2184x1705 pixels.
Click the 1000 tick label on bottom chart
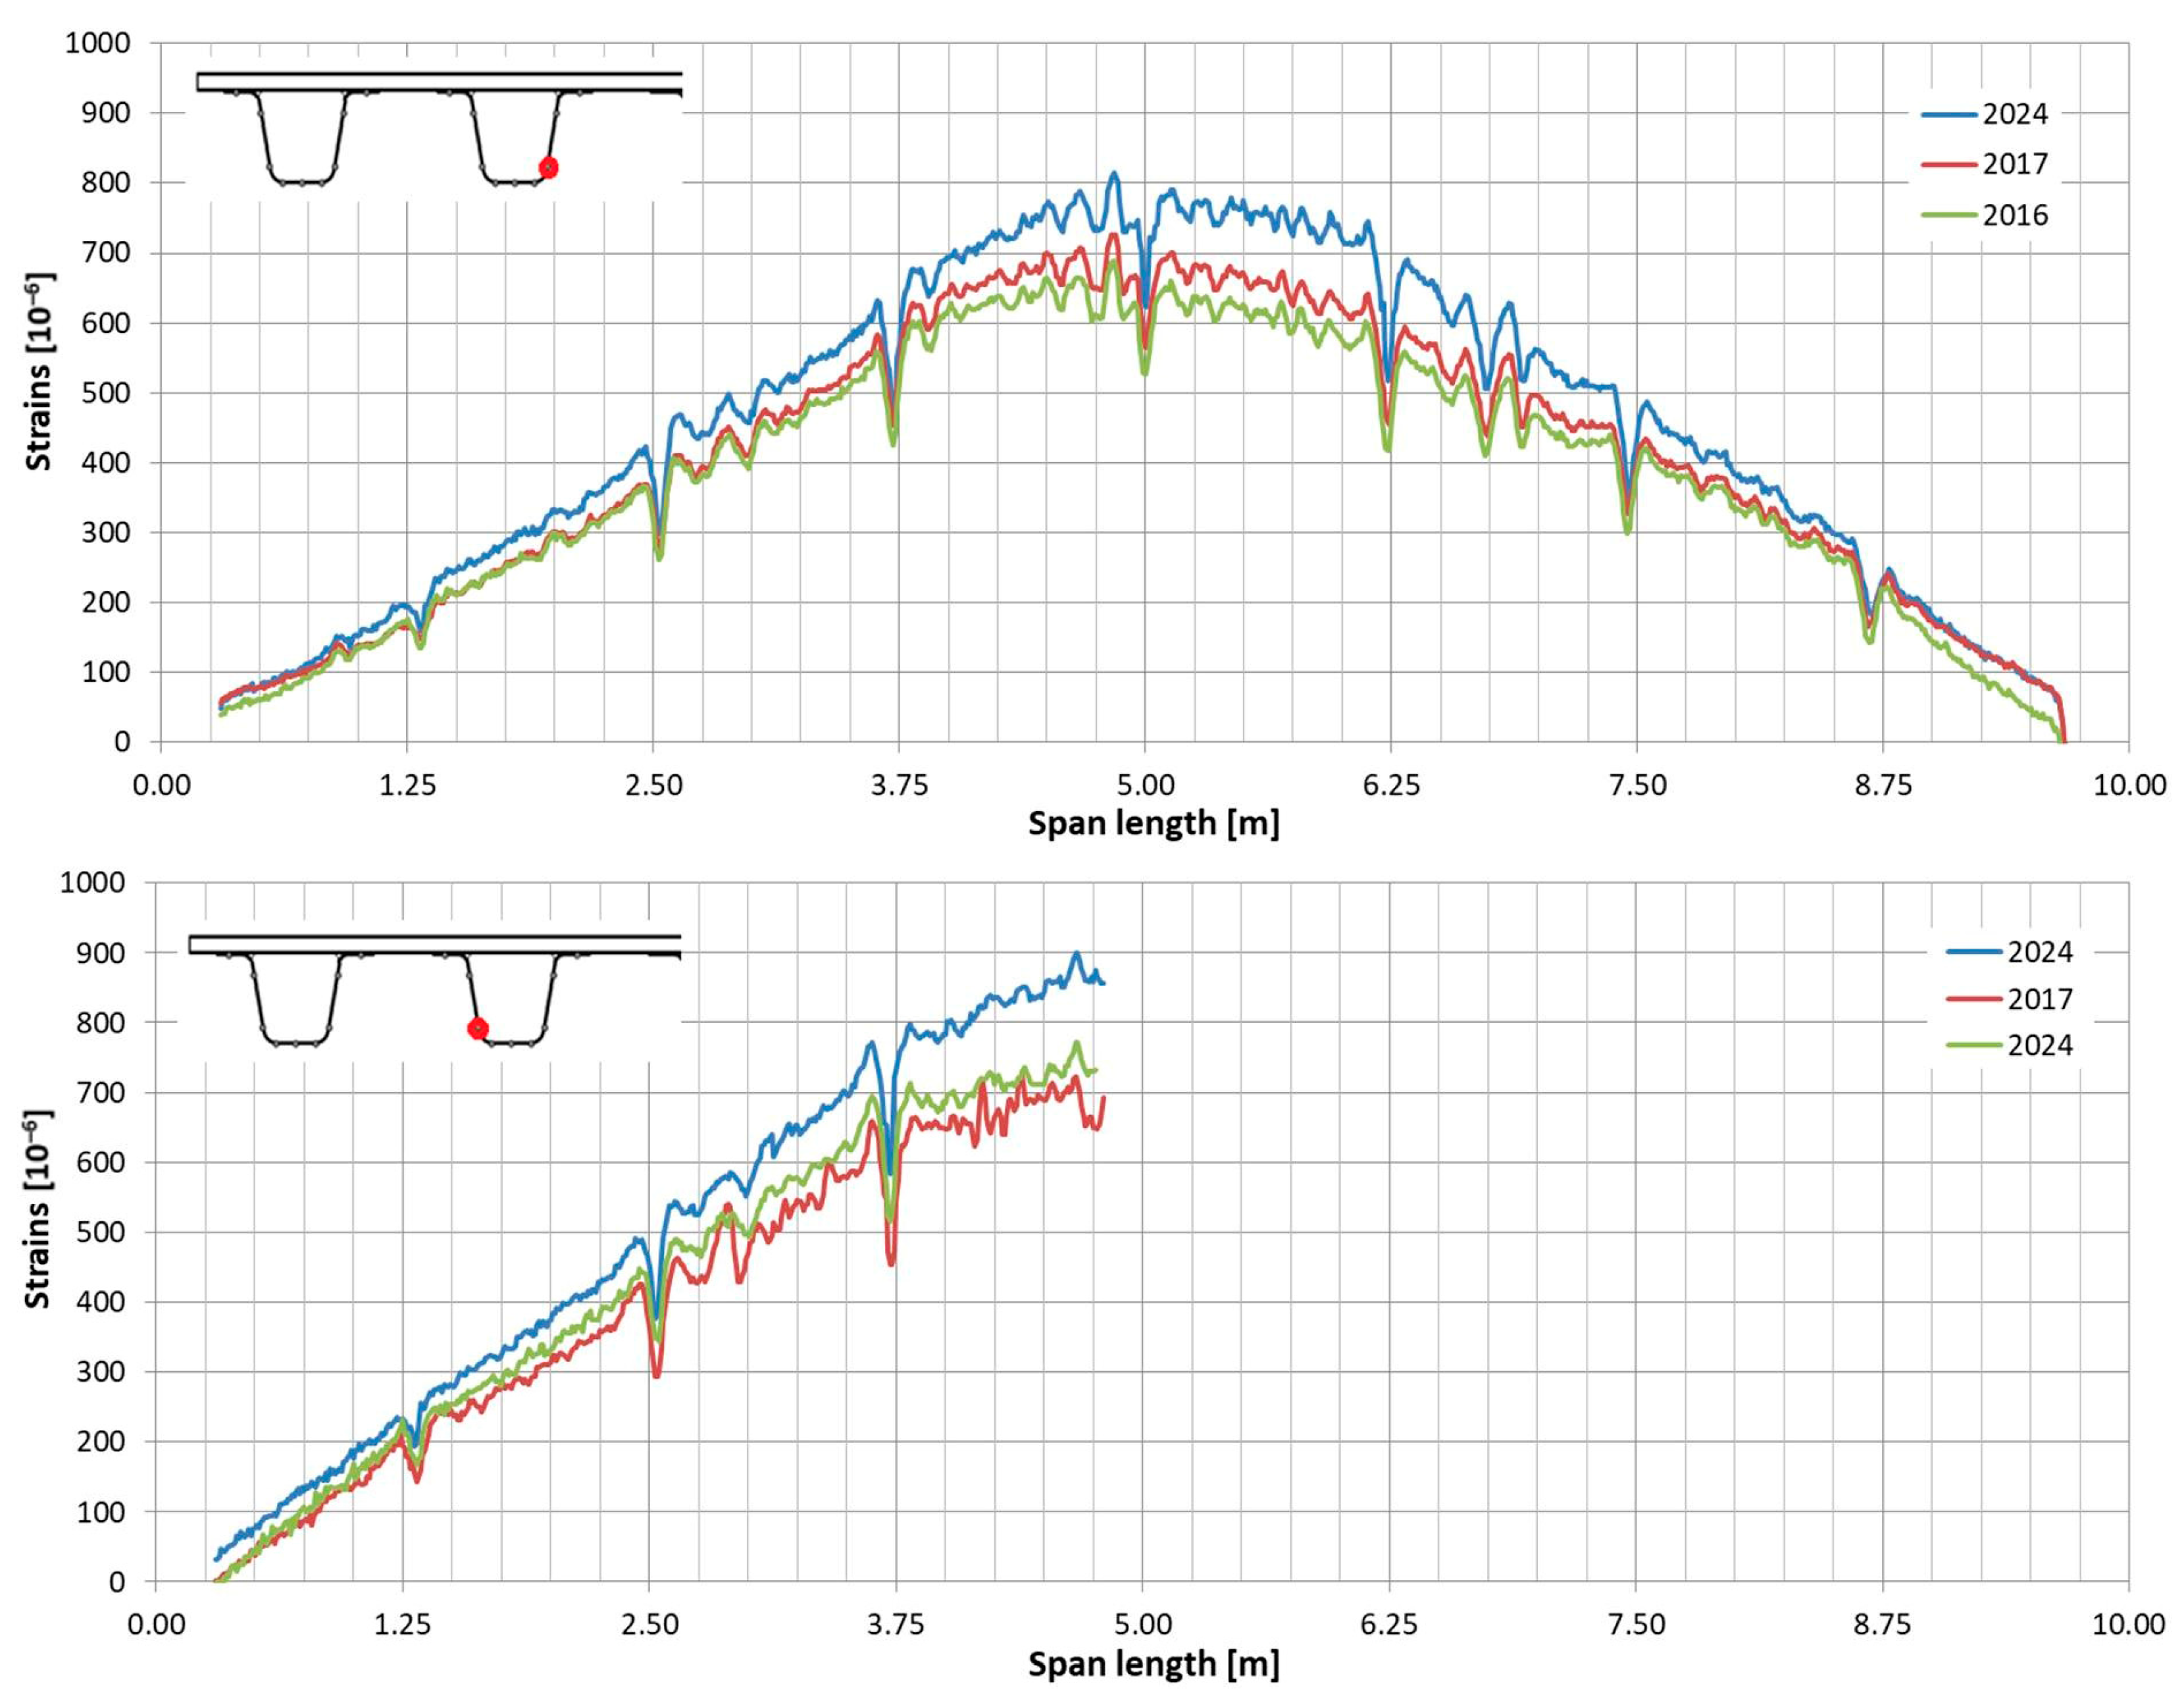[93, 883]
